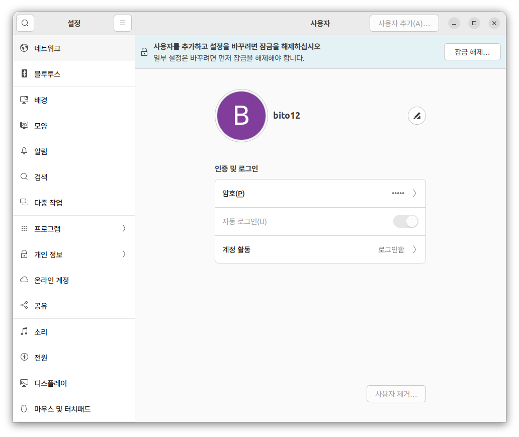Screen dimensions: 519x437
Task: Select 다중 작업 in the sidebar
Action: tap(74, 202)
